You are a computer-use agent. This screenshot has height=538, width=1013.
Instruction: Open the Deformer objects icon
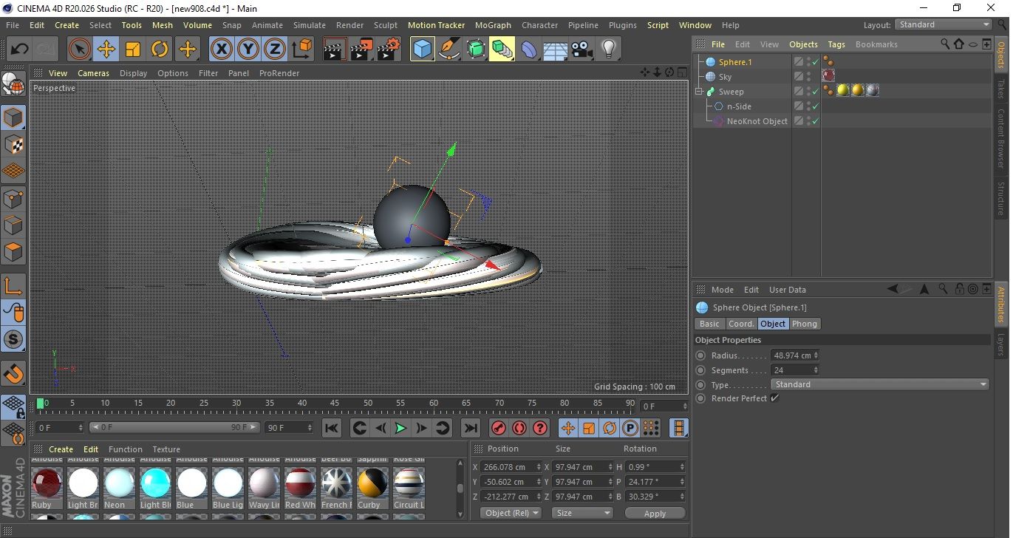tap(529, 50)
